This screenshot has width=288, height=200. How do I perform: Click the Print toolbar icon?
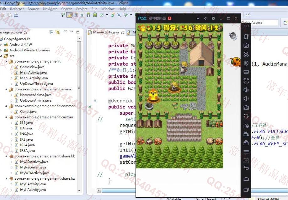click(16, 15)
